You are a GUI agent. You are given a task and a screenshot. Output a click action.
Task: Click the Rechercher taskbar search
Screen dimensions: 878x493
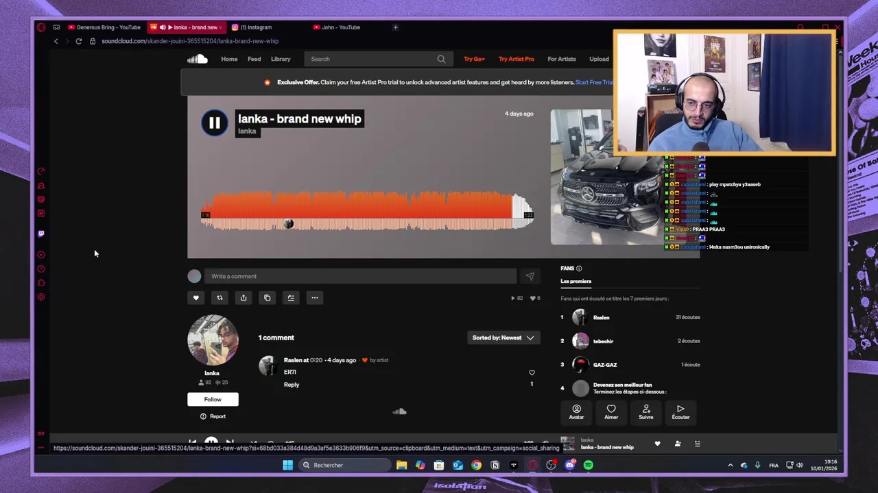(345, 466)
